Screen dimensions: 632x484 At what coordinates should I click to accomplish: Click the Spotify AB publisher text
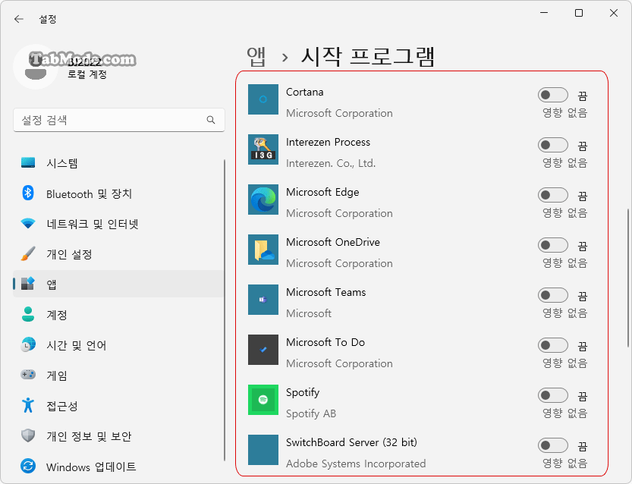click(311, 413)
